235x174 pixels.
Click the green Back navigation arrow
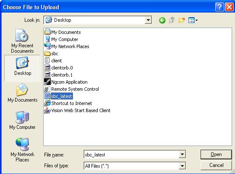[x=162, y=20]
